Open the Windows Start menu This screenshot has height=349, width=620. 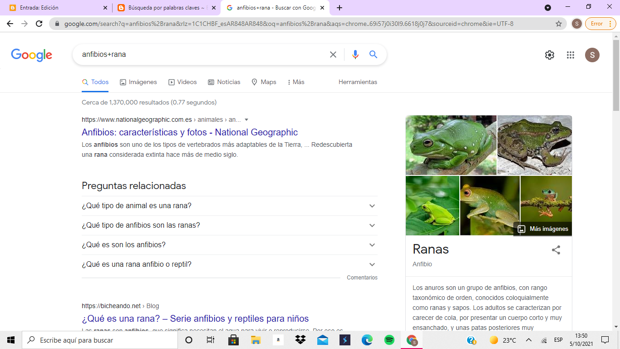[11, 340]
